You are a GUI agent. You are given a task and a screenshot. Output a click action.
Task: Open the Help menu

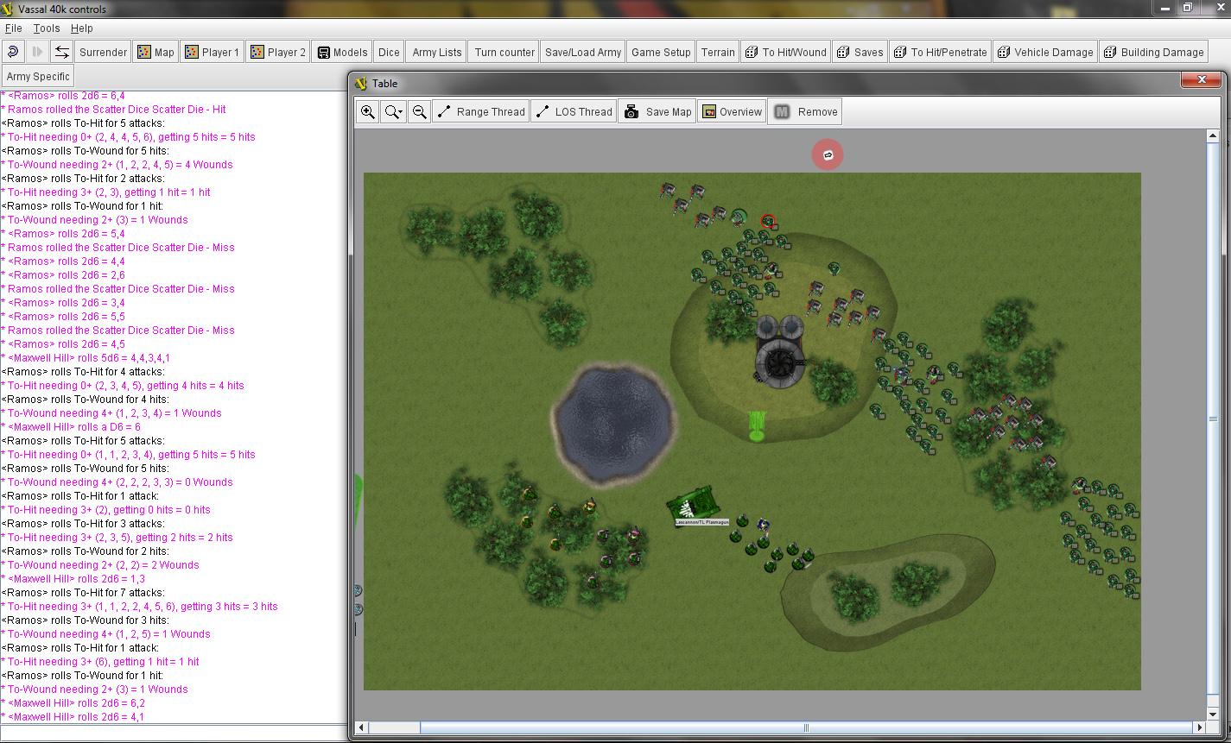click(82, 28)
